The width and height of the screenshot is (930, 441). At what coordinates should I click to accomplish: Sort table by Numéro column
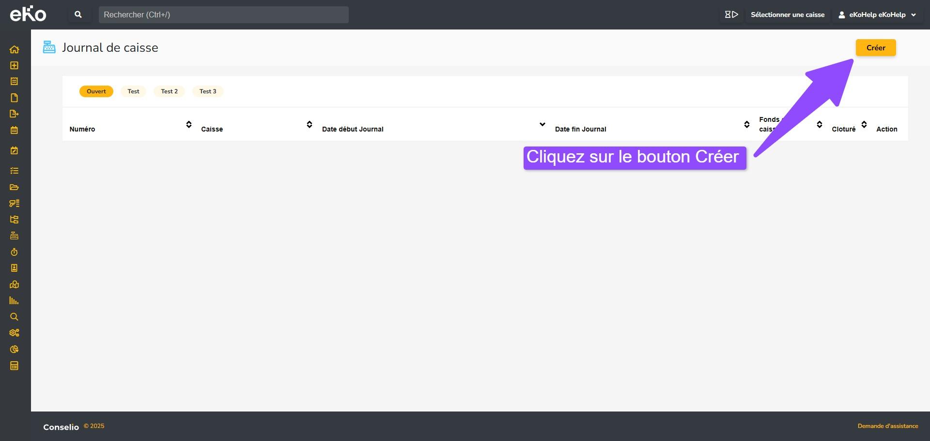[x=189, y=125]
